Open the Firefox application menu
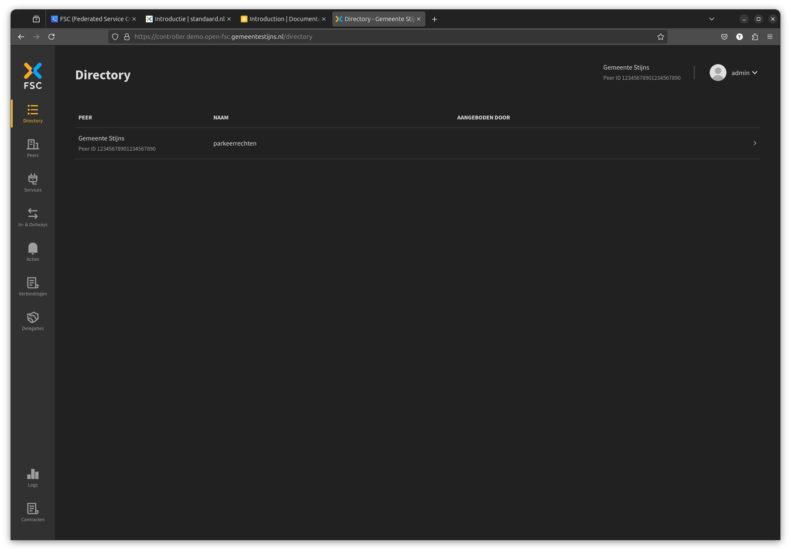This screenshot has width=791, height=552. (770, 37)
